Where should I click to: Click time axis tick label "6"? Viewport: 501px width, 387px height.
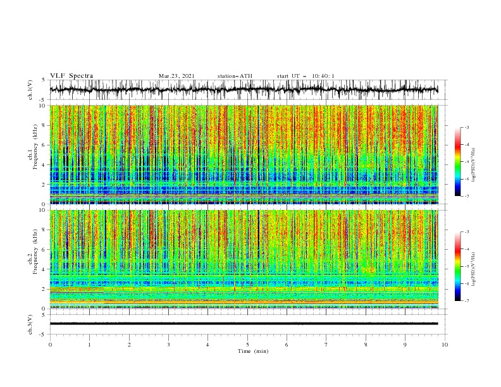click(287, 345)
